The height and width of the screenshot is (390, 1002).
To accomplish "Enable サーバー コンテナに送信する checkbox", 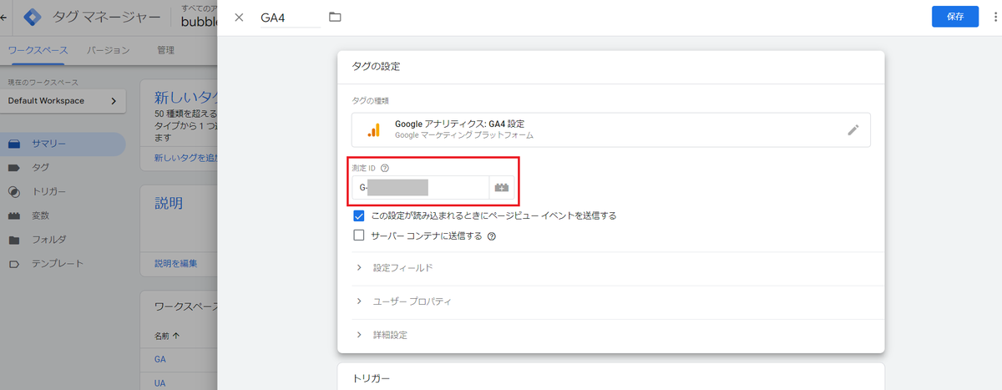I will click(x=359, y=236).
